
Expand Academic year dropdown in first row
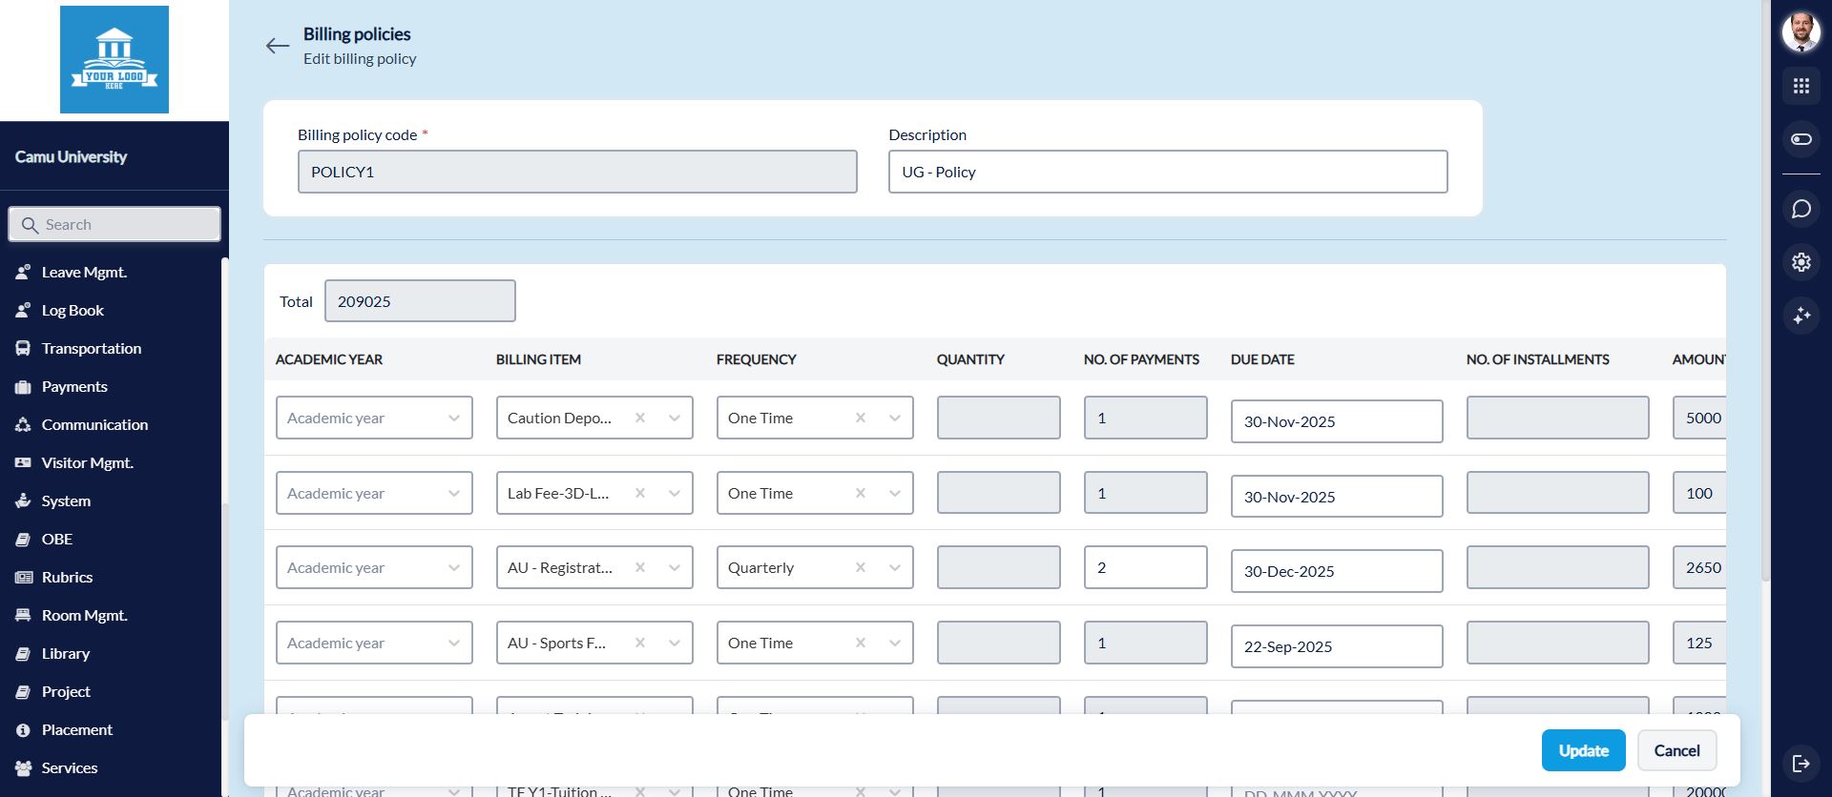(454, 418)
